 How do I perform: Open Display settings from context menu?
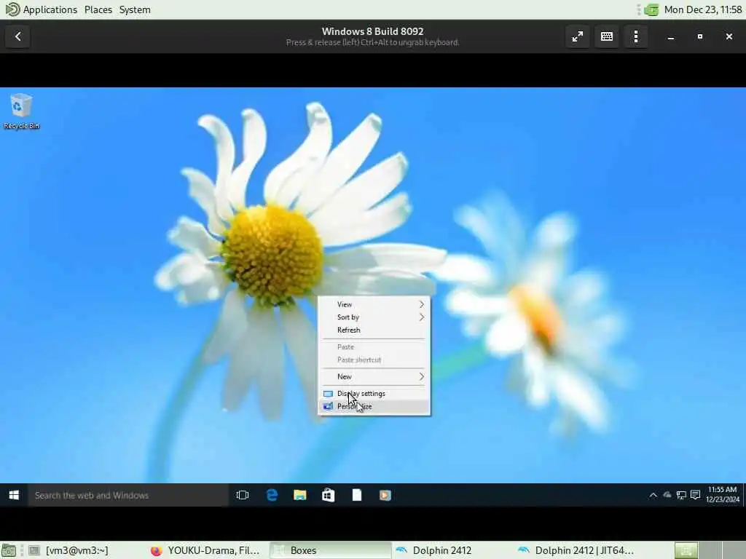(374, 394)
